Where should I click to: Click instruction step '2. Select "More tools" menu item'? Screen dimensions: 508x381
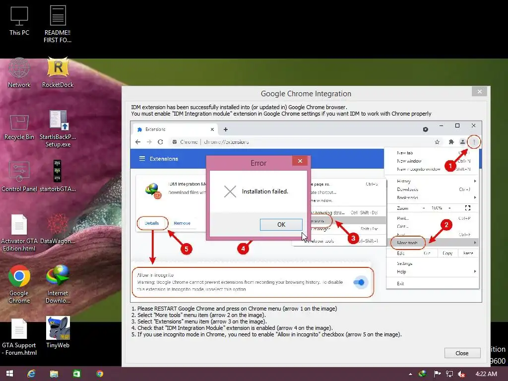click(x=198, y=315)
